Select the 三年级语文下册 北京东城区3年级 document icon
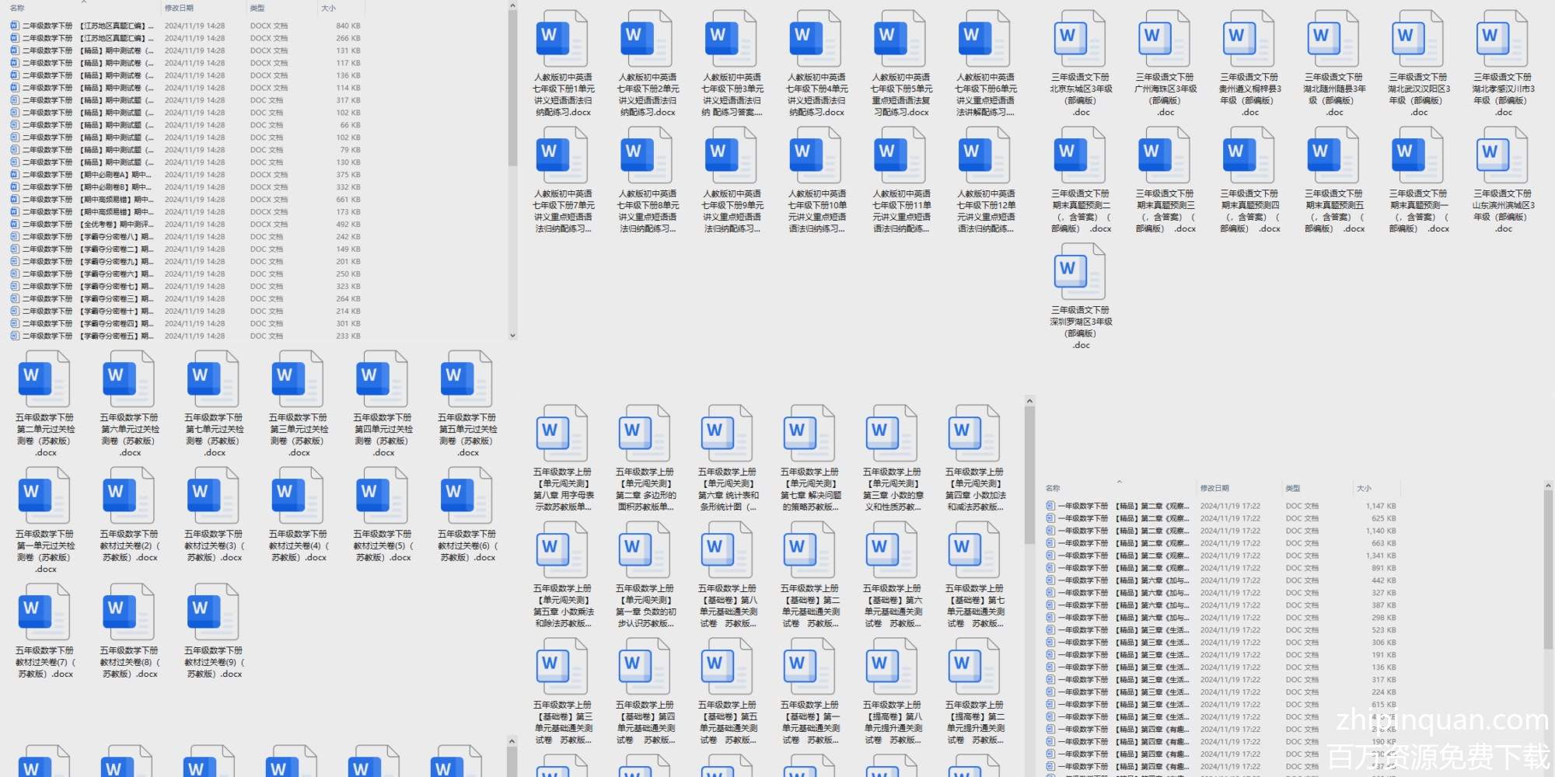Viewport: 1555px width, 777px height. [1080, 39]
